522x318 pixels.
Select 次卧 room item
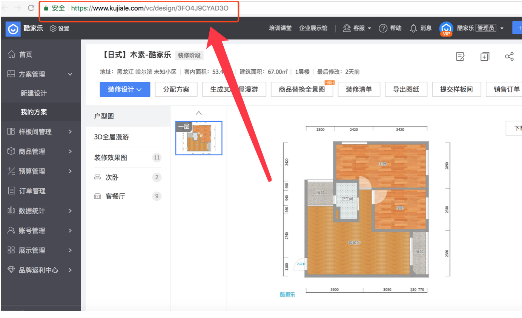tap(128, 177)
